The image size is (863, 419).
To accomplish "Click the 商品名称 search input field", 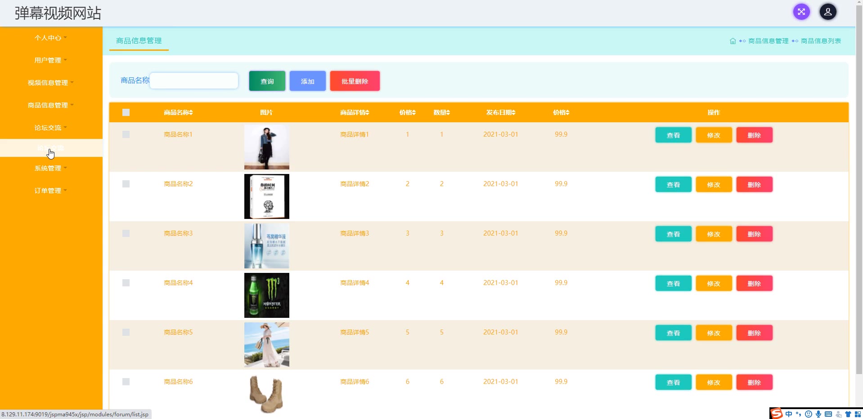I will coord(194,81).
